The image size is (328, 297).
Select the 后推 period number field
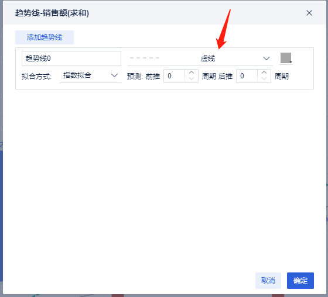tap(247, 76)
